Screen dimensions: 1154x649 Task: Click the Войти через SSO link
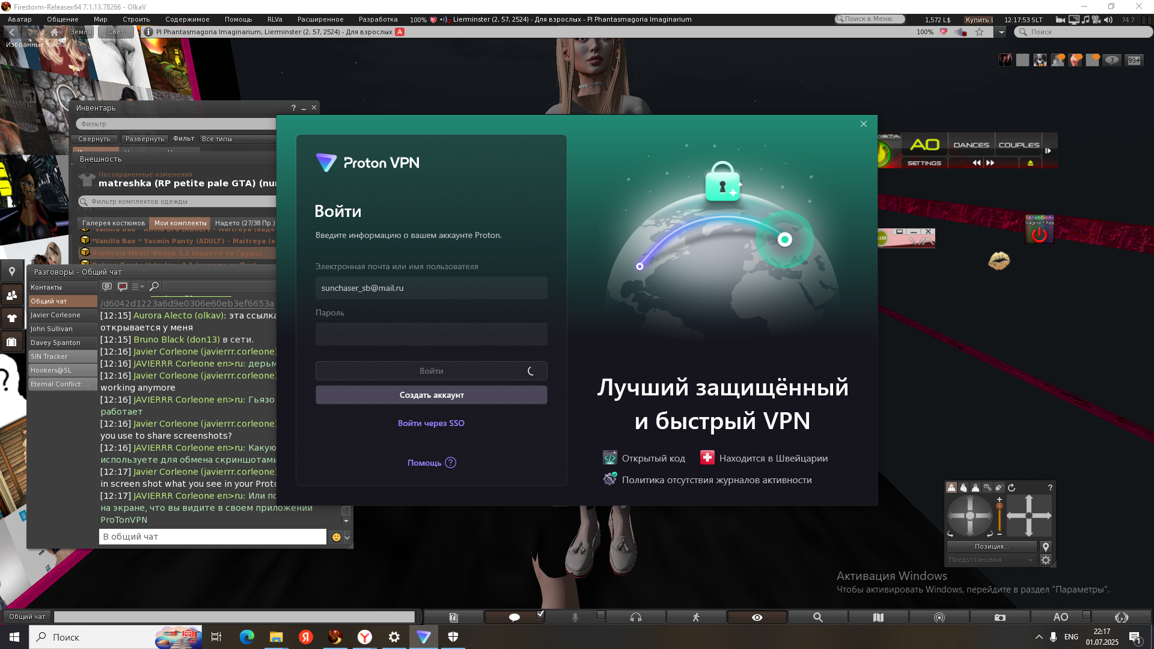pyautogui.click(x=431, y=423)
